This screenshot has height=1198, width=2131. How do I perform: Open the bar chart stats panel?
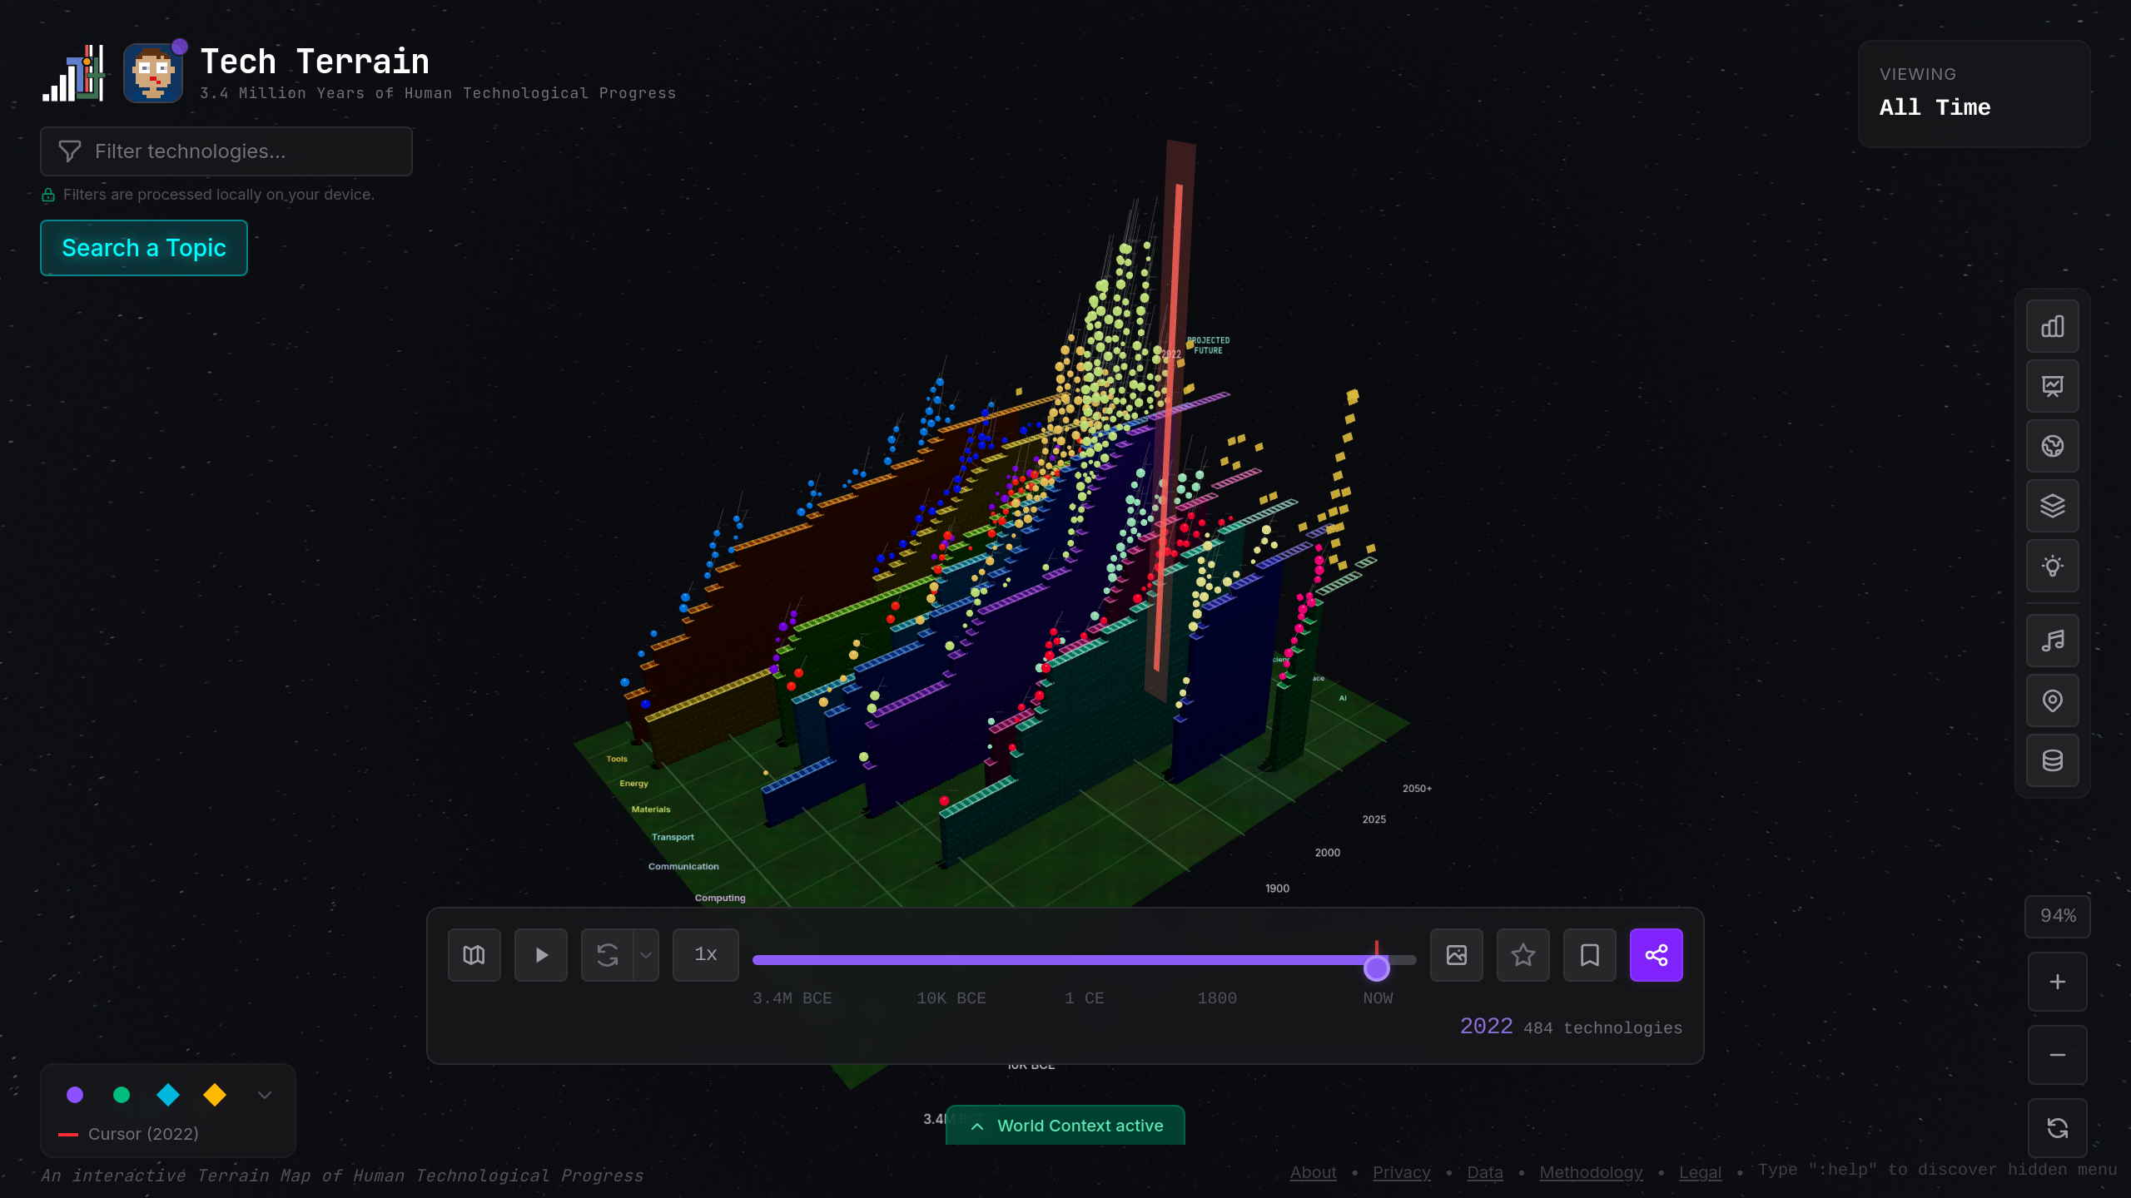pos(2052,325)
